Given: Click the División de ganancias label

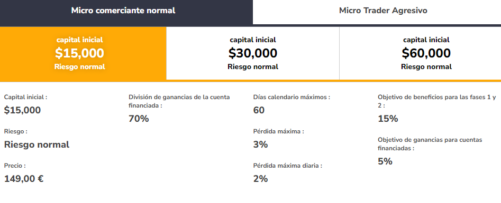Looking at the screenshot, I should (x=179, y=101).
